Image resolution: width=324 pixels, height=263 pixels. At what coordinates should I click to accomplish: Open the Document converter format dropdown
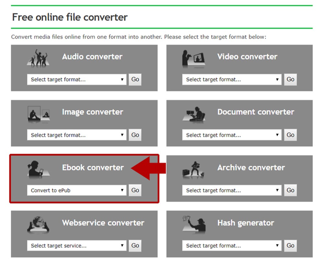(x=232, y=135)
